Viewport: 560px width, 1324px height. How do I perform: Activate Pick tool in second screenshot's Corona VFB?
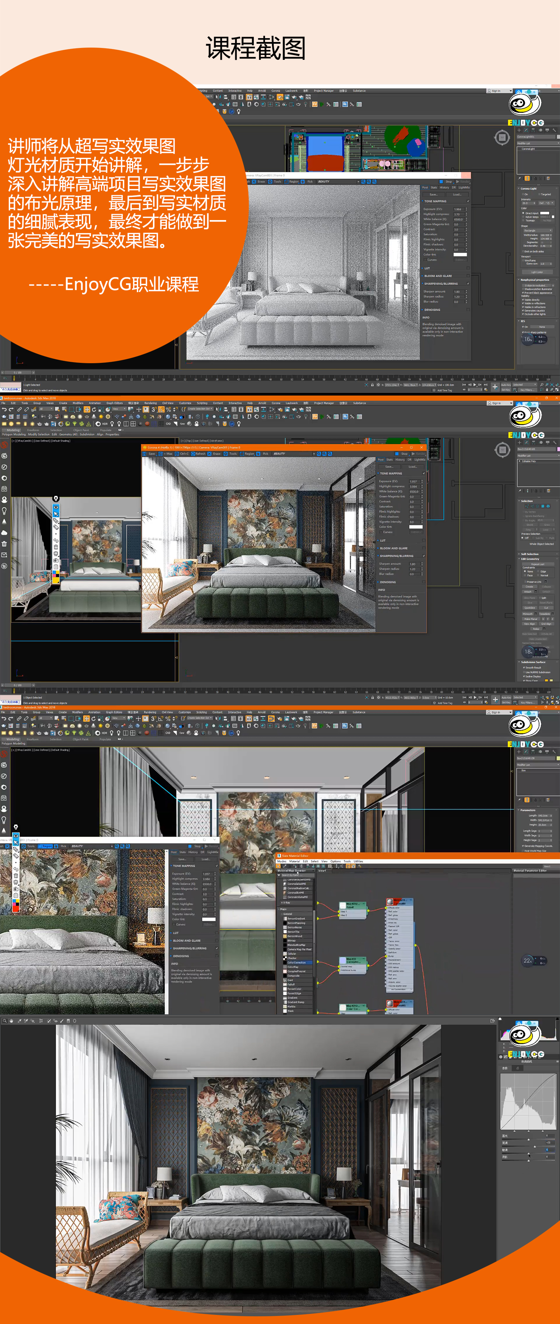pyautogui.click(x=263, y=454)
